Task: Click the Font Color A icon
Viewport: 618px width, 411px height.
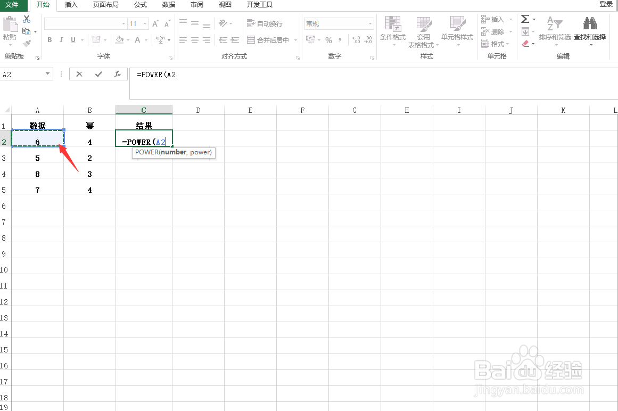Action: point(137,40)
